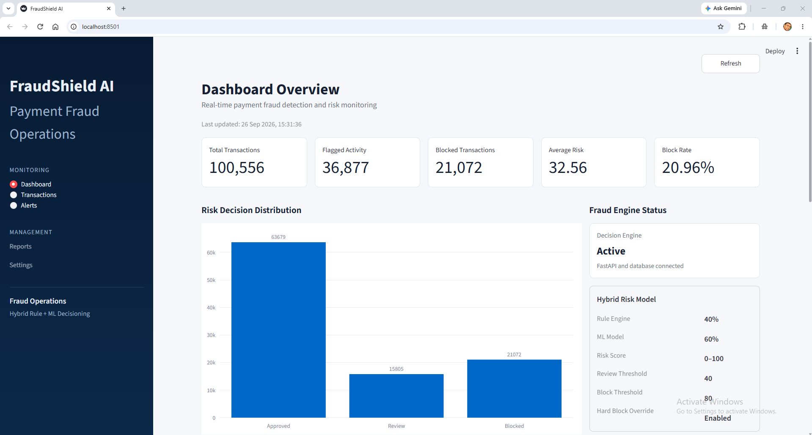
Task: Click the Block Rate value 20.96%
Action: click(688, 168)
